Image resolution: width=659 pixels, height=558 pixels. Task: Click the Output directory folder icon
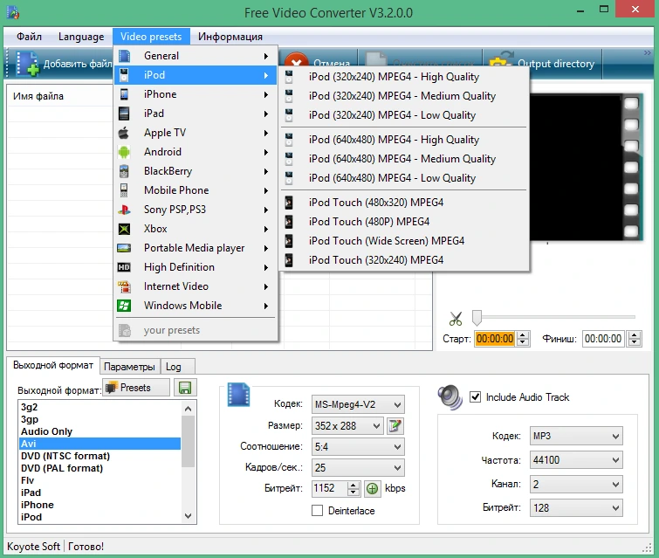click(x=500, y=61)
